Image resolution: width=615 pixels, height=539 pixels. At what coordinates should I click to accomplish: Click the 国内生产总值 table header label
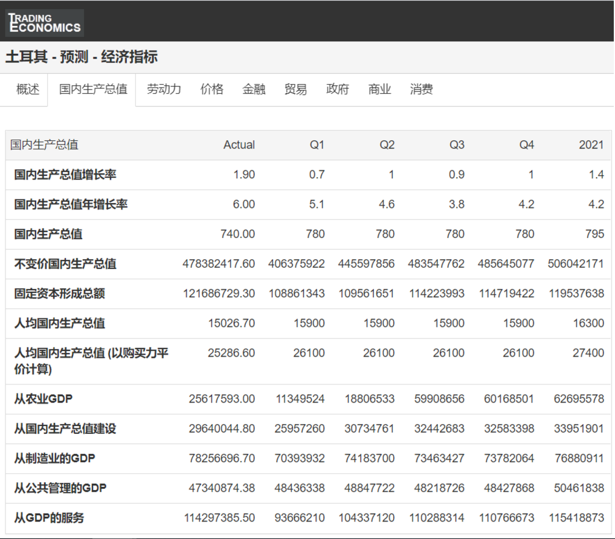click(44, 145)
